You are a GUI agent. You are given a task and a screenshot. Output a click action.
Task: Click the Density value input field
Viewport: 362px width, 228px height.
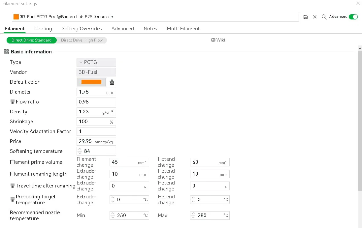tap(90, 112)
